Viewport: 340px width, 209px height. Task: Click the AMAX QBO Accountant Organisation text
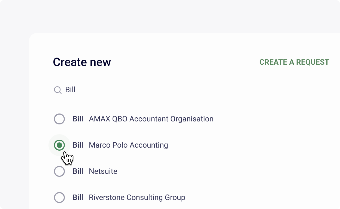point(151,119)
